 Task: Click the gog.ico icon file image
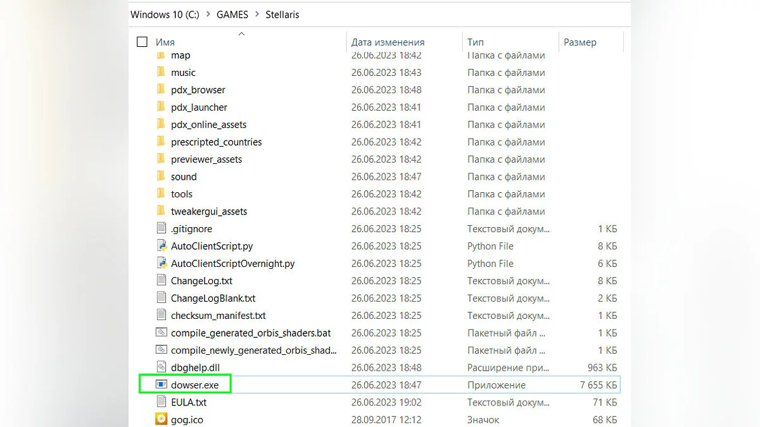[x=161, y=419]
